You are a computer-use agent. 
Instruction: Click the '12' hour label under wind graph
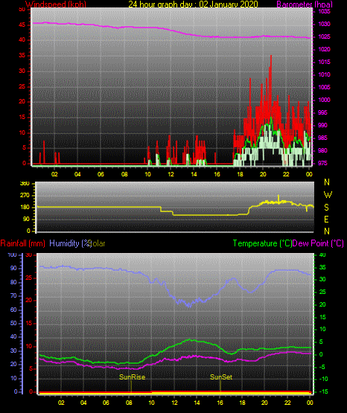171,174
